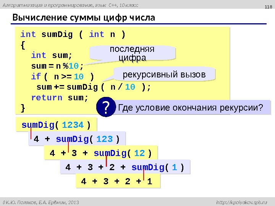Viewport: 275px width, 206px height.
Task: Click the closing curly brace of the function
Action: point(23,108)
